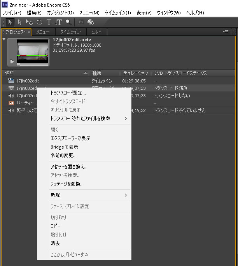The image size is (238, 266).
Task: Click the 17jin002edit.m4v preview thumbnail
Action: [33, 51]
